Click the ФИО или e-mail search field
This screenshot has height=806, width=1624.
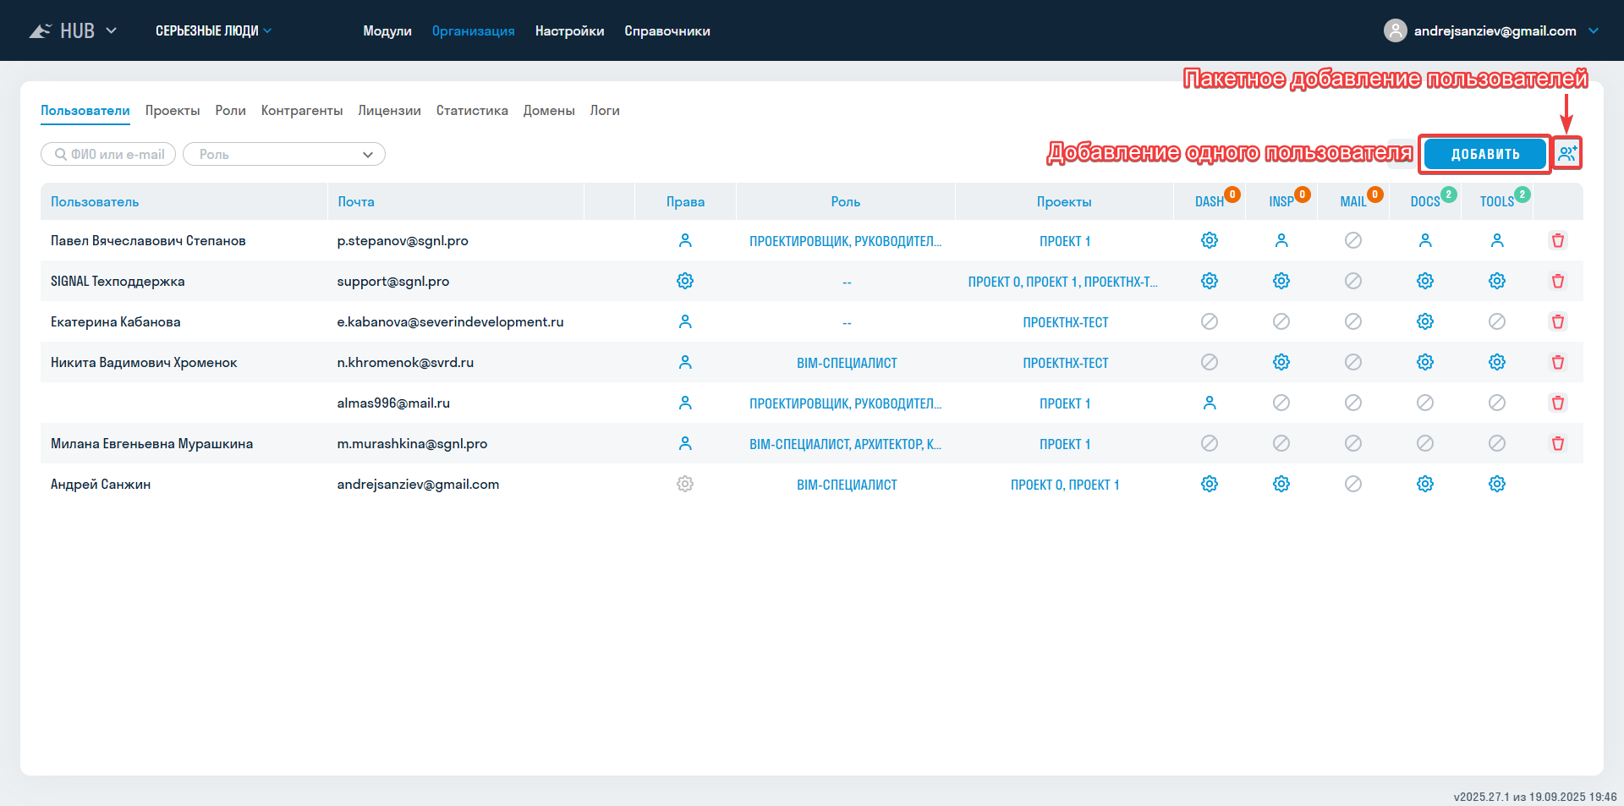(109, 155)
